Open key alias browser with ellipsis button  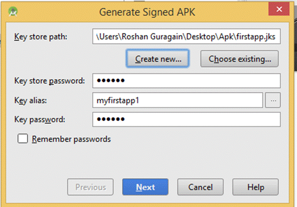[x=273, y=100]
